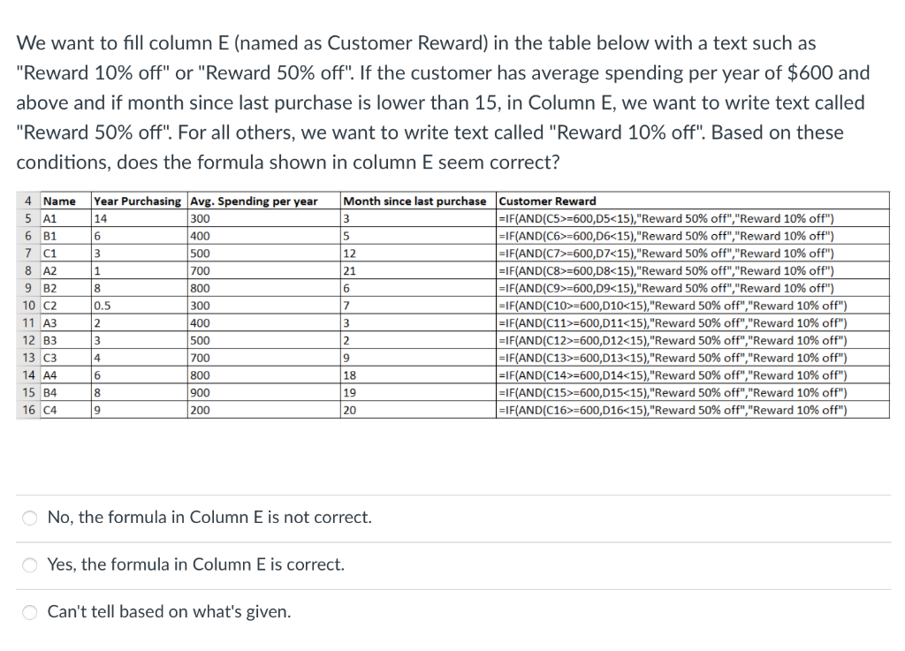Select 'Yes, the formula in Column E is correct'
Viewport: 905px width, 651px height.
29,564
